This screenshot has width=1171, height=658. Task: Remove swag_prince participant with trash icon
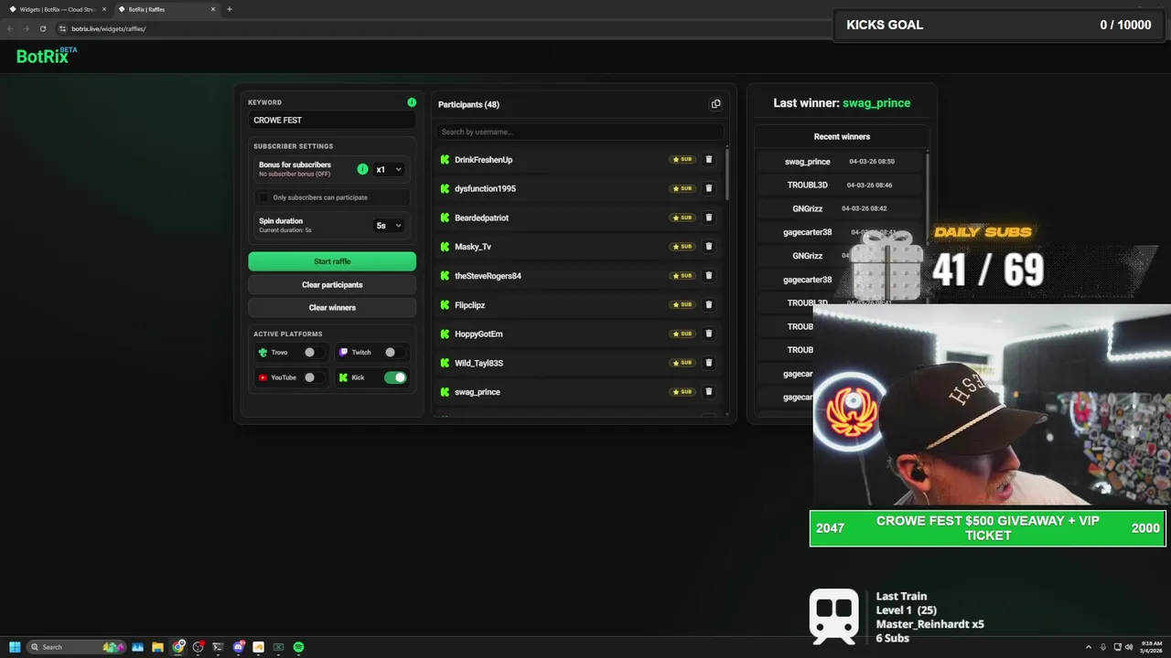(708, 391)
